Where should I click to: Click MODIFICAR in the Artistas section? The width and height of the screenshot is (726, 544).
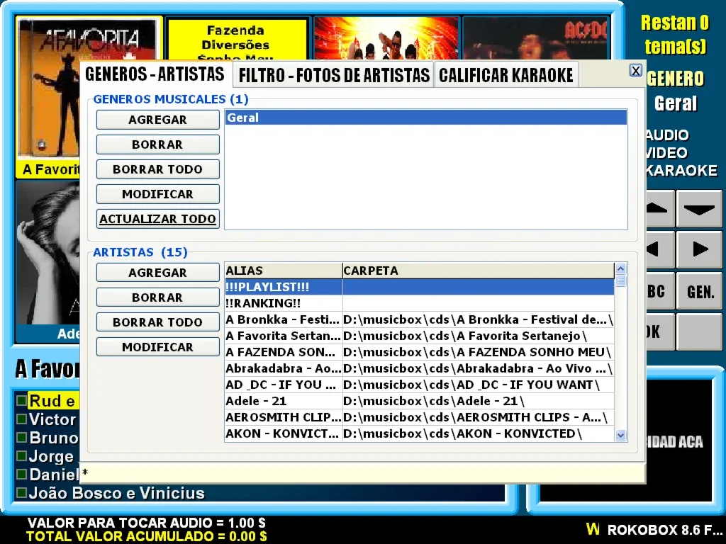[158, 347]
